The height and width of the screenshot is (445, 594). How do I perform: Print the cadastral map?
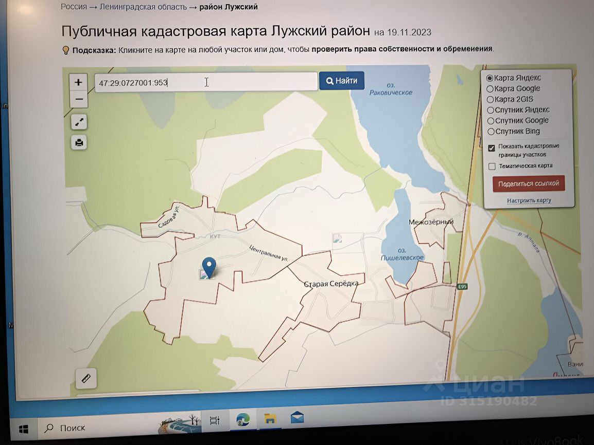[79, 142]
